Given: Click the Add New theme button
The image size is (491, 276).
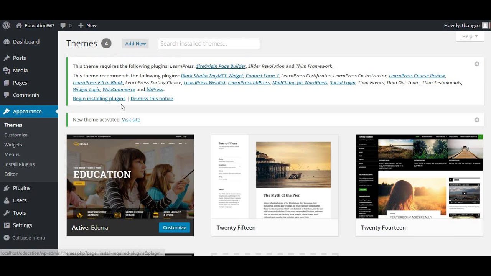Looking at the screenshot, I should [135, 44].
